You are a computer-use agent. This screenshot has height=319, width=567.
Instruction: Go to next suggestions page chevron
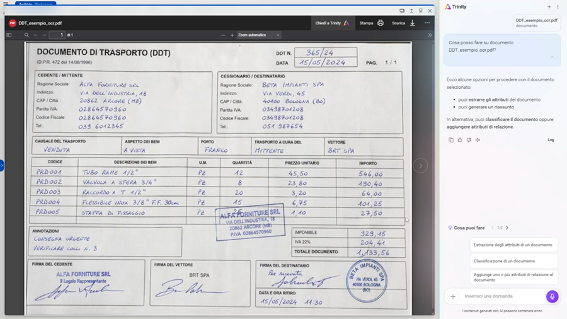coord(507,228)
